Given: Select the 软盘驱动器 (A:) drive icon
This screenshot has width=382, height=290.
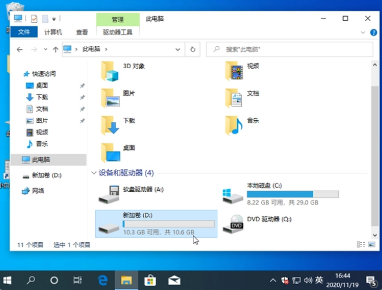Looking at the screenshot, I should pyautogui.click(x=109, y=194).
